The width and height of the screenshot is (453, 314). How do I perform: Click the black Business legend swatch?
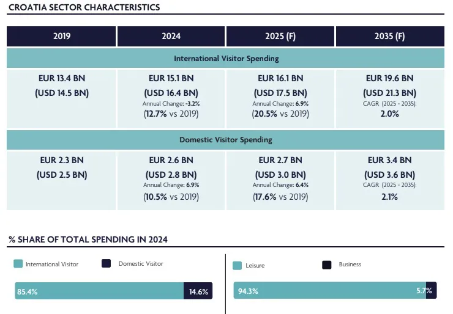[326, 265]
